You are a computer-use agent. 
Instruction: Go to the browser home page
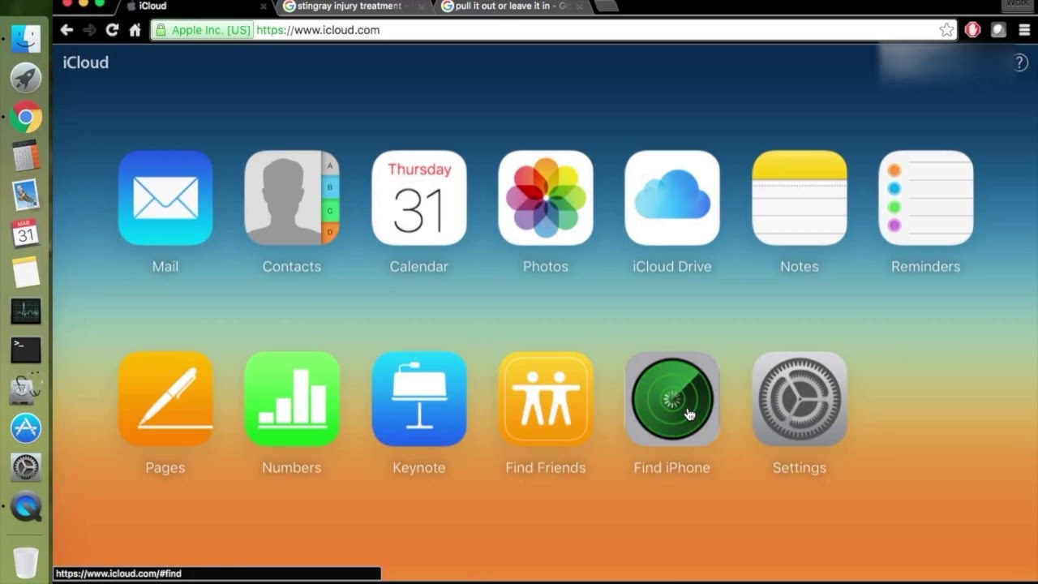coord(135,30)
